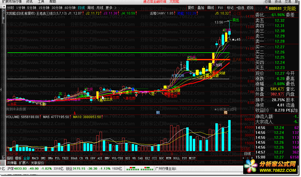Switch to the VOL-TDX indicator
The height and width of the screenshot is (177, 301).
coord(117,158)
